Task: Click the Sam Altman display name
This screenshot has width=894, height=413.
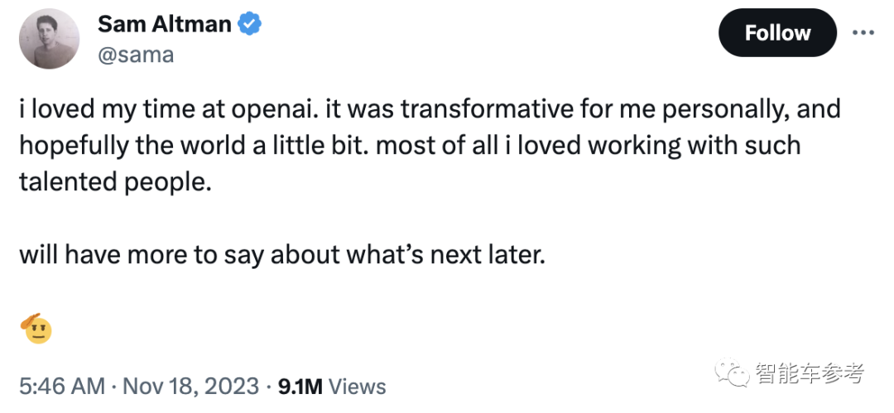Action: click(x=164, y=24)
